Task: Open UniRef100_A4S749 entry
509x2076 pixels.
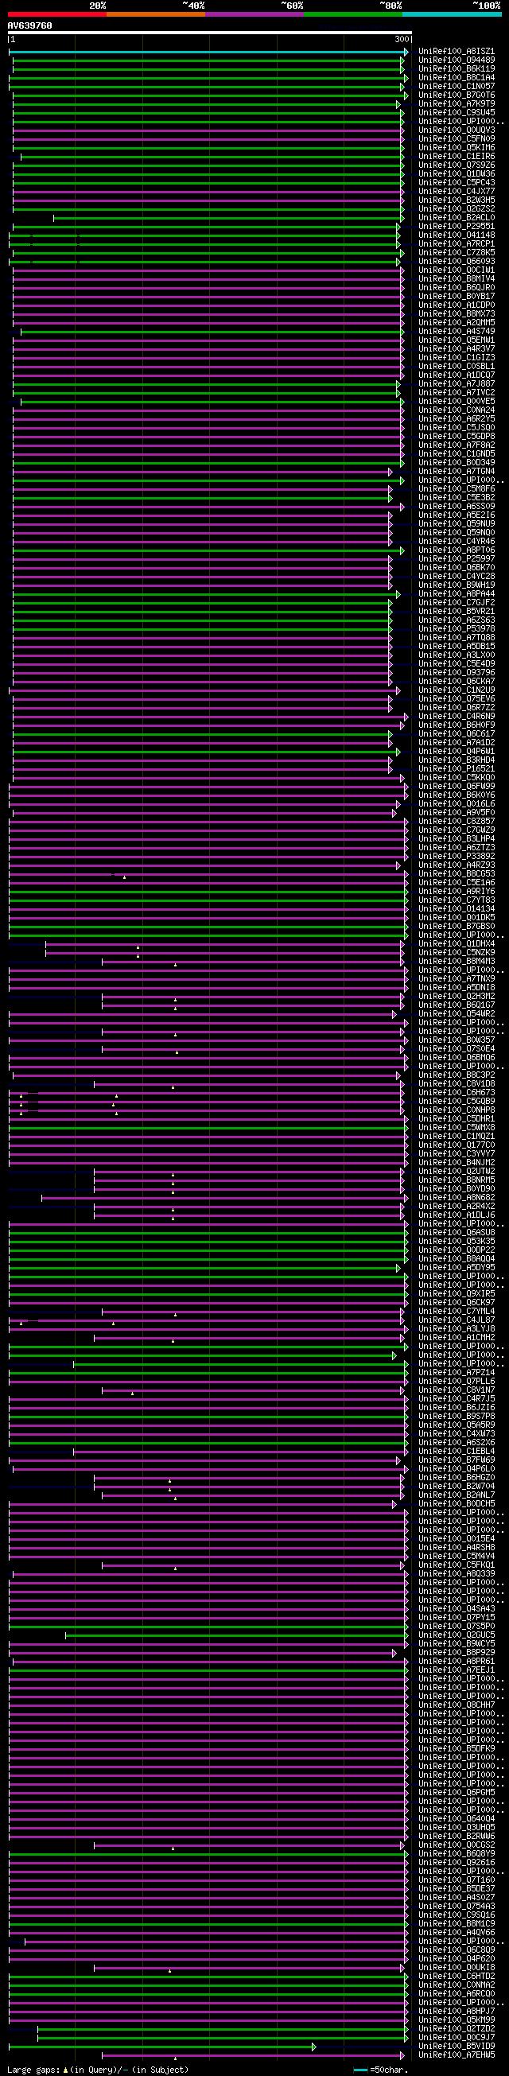Action: [x=457, y=331]
